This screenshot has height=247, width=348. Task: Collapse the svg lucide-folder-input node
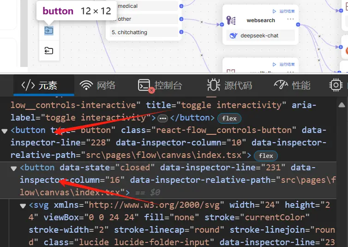click(23, 206)
